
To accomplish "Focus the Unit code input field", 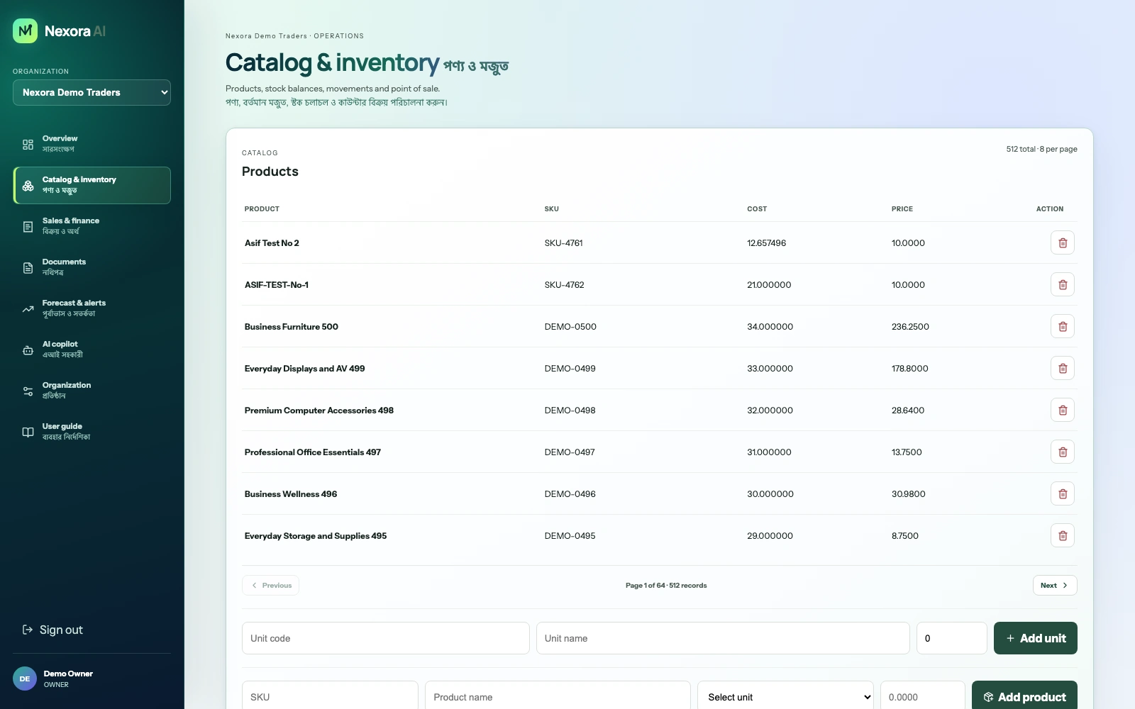I will (385, 638).
